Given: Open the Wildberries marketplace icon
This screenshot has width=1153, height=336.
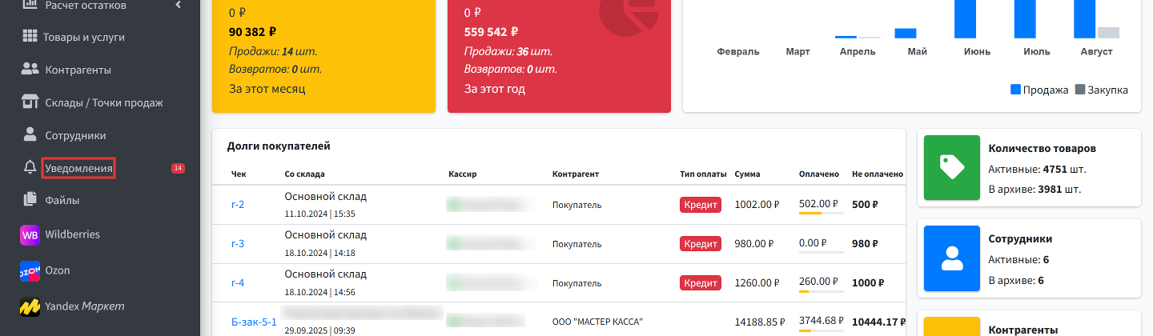Looking at the screenshot, I should 30,235.
